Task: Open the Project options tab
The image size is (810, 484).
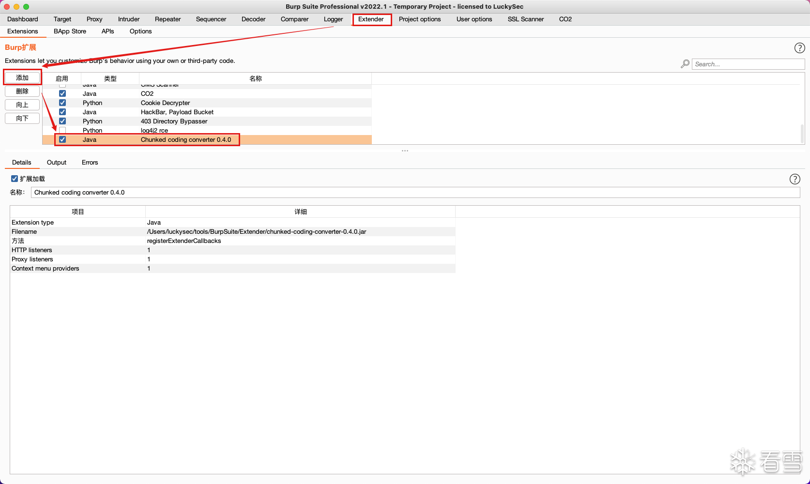Action: (x=420, y=19)
